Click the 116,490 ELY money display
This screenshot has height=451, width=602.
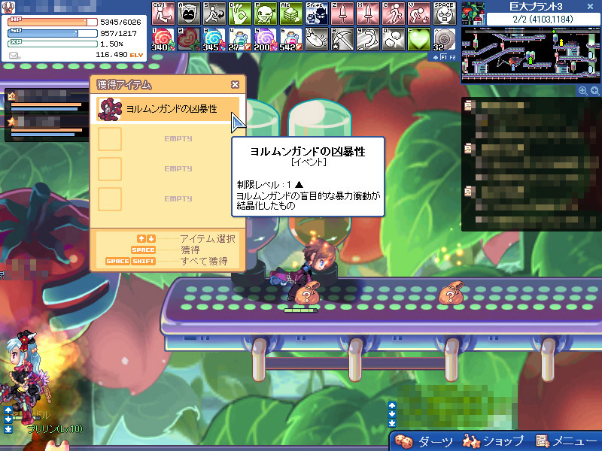pyautogui.click(x=119, y=55)
